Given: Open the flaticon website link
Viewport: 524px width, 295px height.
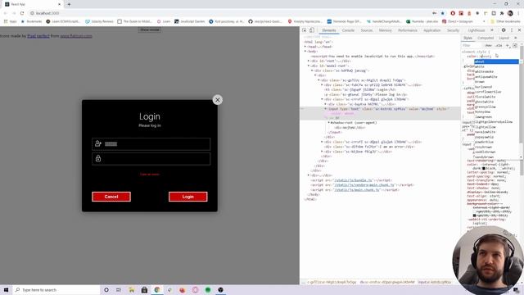Looking at the screenshot, I should (76, 36).
